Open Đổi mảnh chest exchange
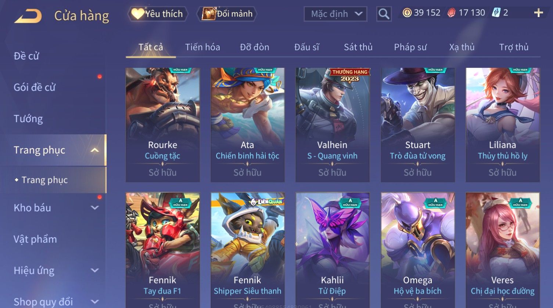The width and height of the screenshot is (553, 308). tap(227, 14)
